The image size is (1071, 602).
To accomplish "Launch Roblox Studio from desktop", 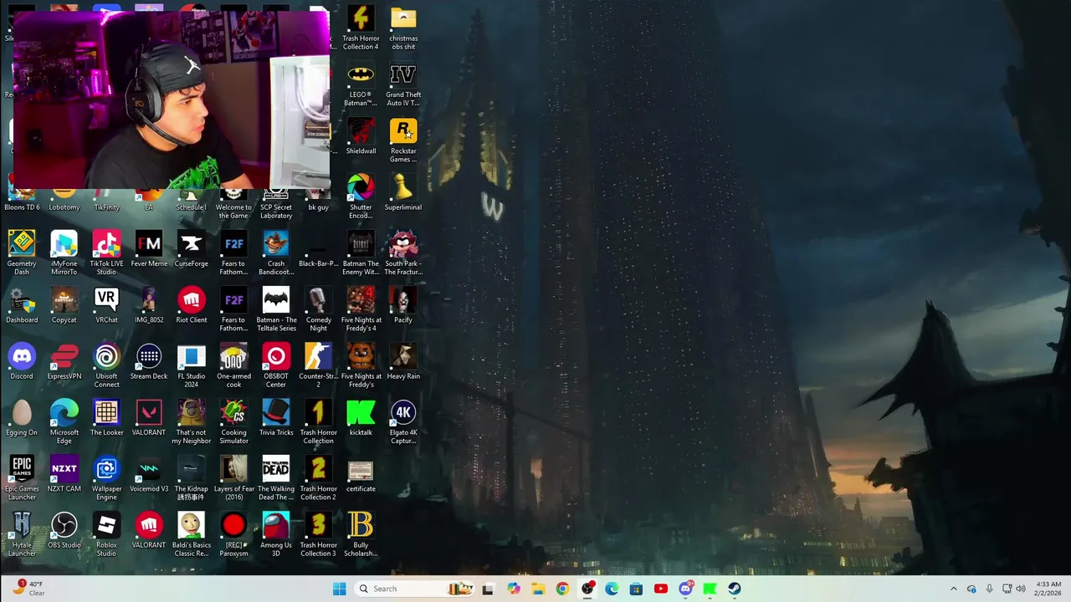I will tap(106, 534).
